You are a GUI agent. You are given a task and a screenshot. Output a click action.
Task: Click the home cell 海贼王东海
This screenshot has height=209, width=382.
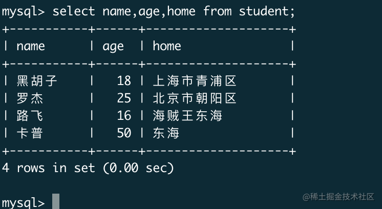click(187, 116)
